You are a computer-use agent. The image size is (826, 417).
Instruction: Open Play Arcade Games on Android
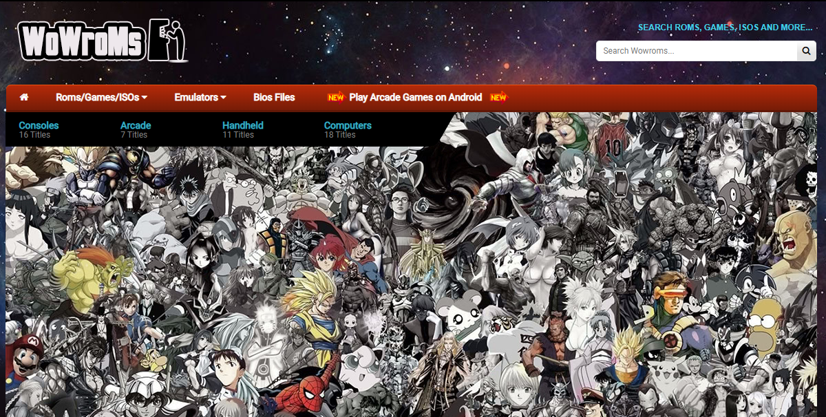click(416, 98)
